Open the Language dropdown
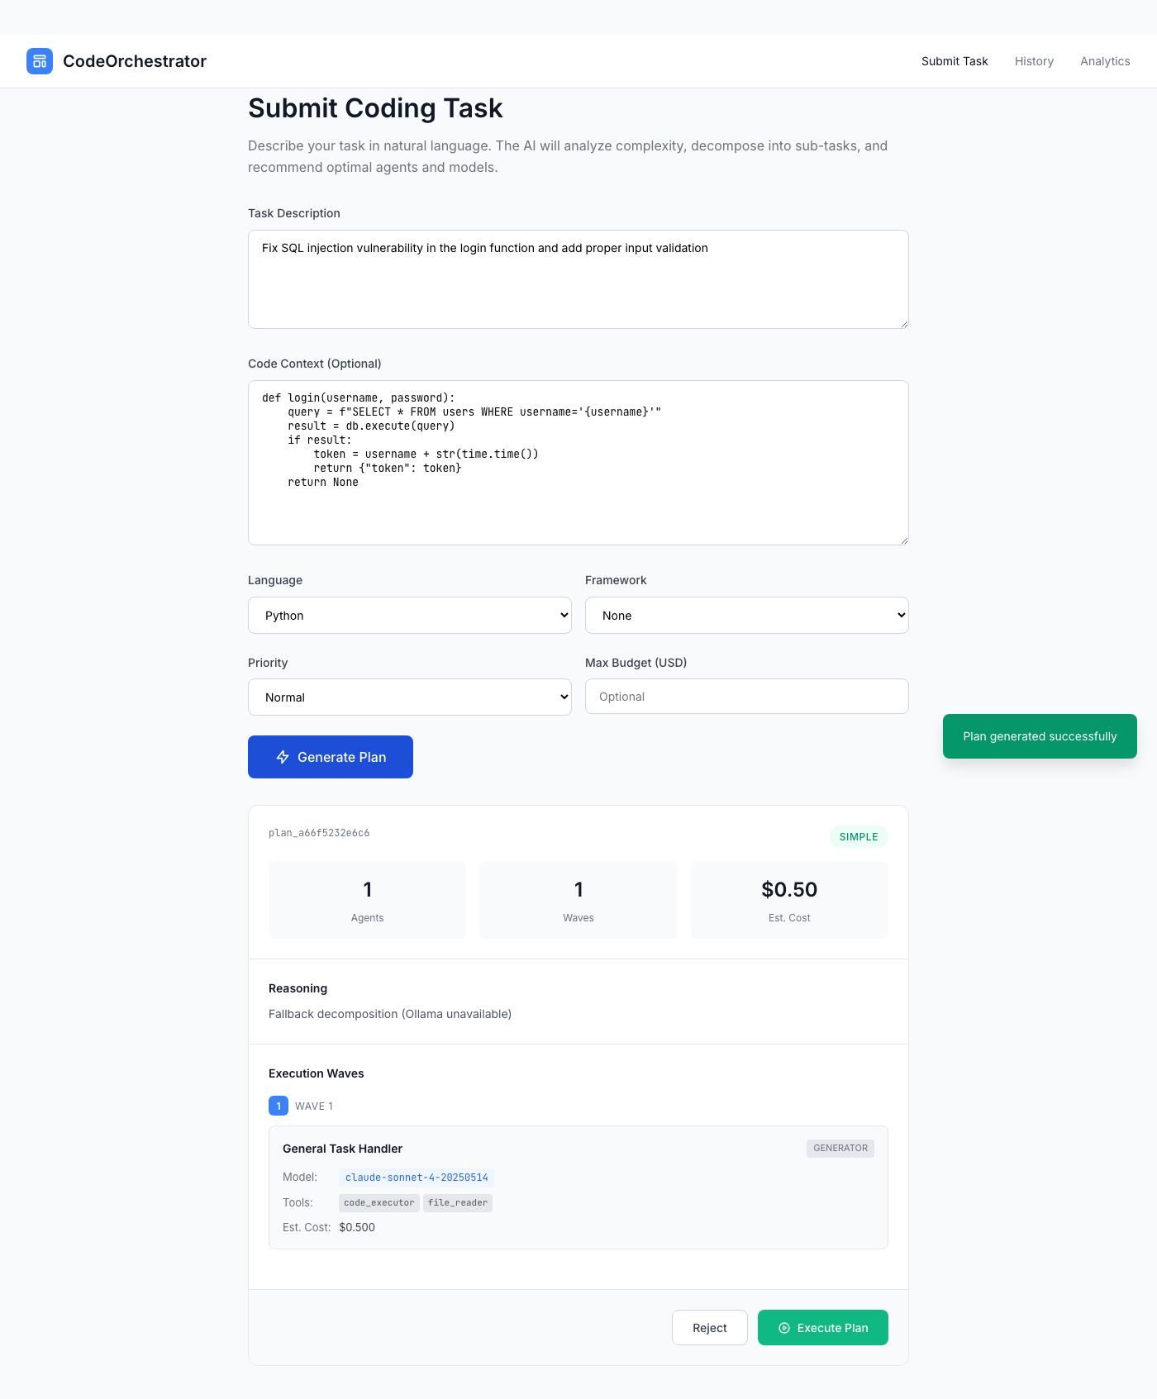1157x1399 pixels. [x=410, y=616]
